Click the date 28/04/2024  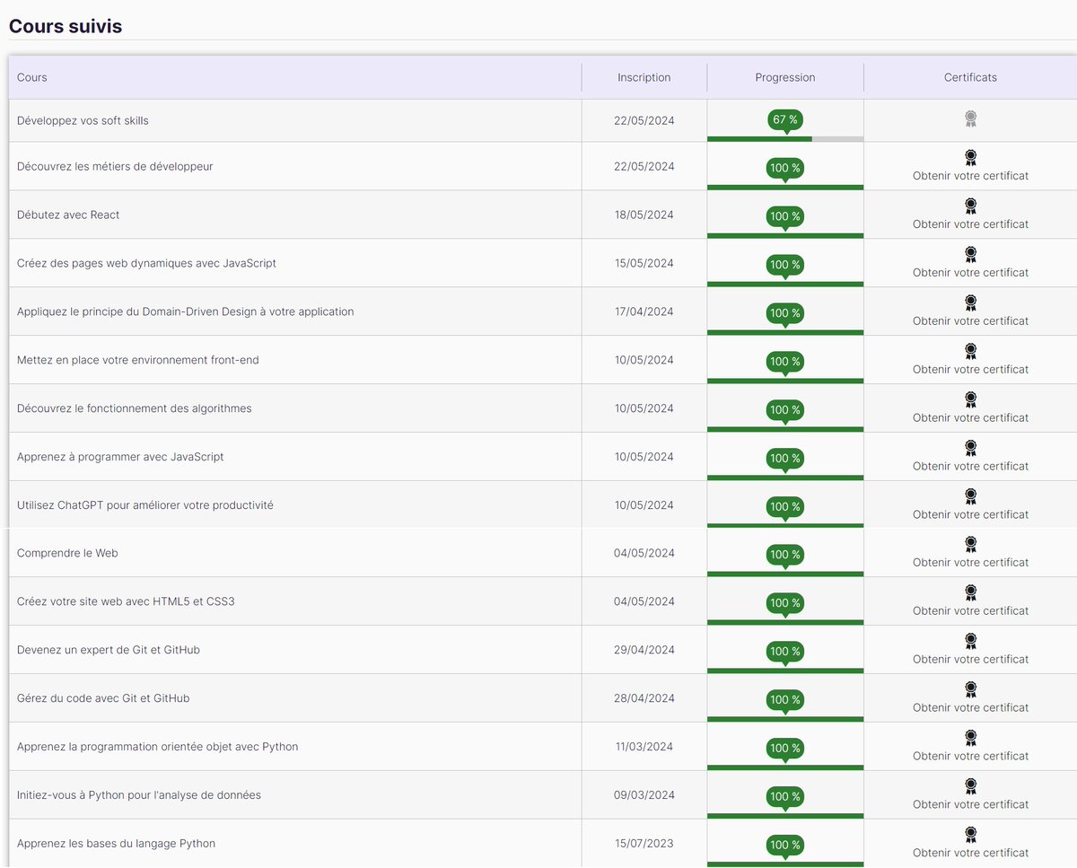pyautogui.click(x=644, y=698)
